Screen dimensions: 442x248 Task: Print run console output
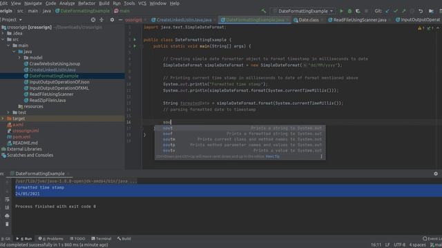click(7, 216)
